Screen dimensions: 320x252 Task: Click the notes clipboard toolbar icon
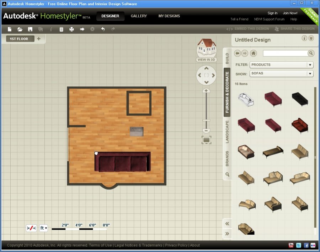pos(61,29)
